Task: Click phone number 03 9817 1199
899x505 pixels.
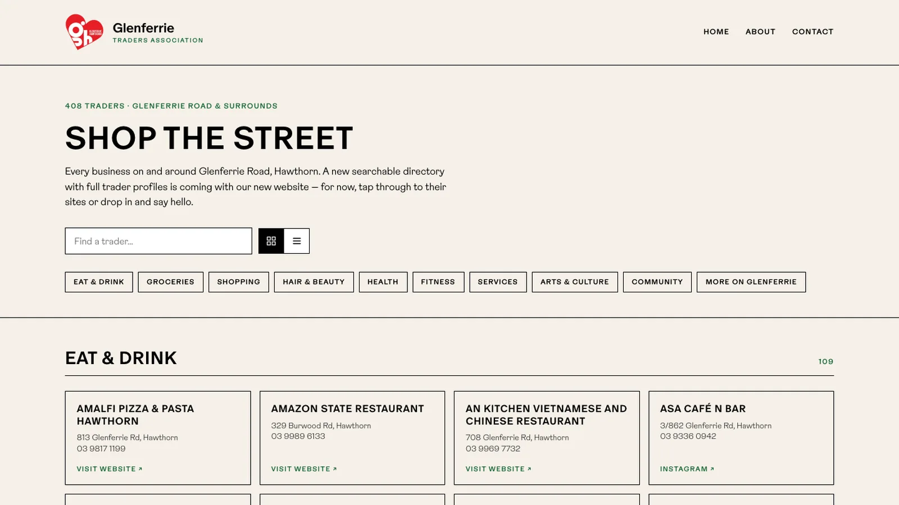Action: coord(101,449)
